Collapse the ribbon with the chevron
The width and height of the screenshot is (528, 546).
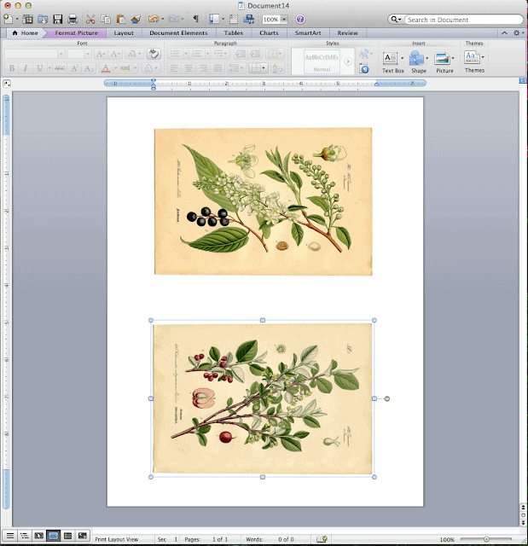504,33
